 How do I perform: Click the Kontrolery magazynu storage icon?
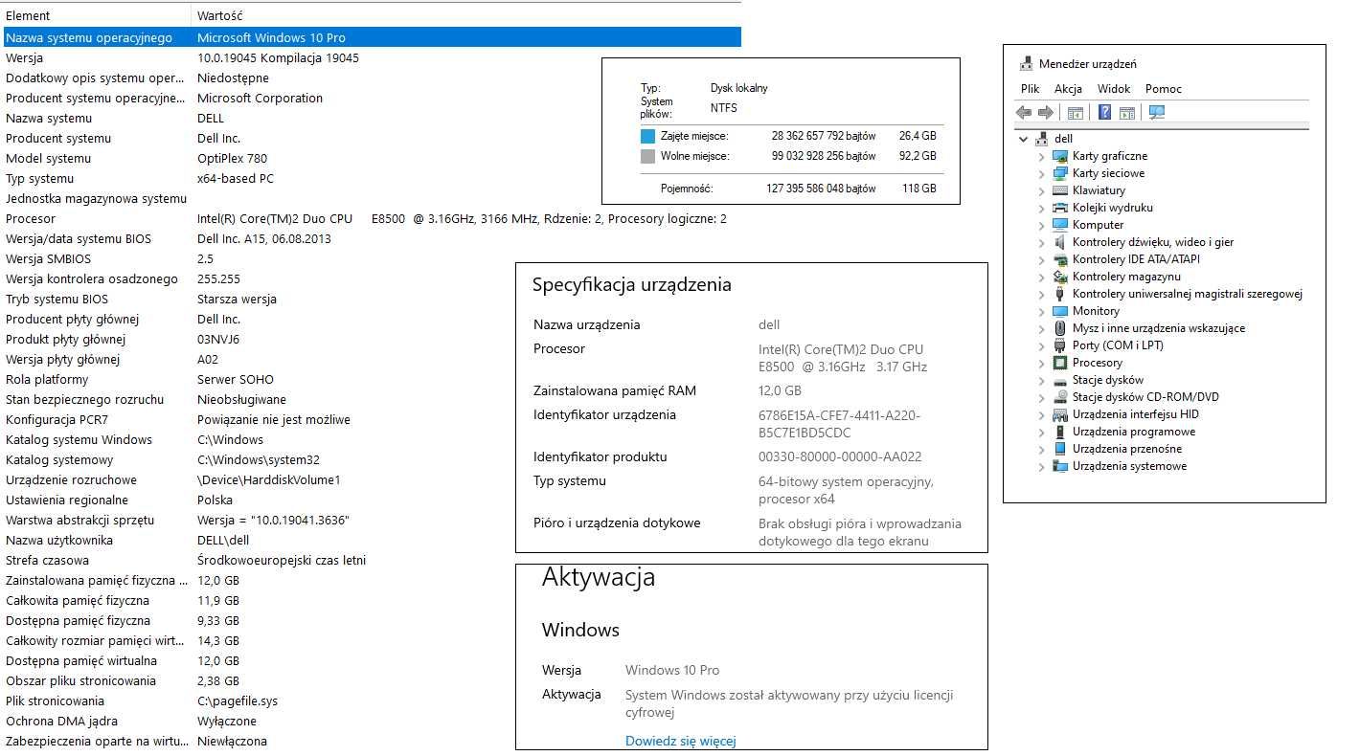click(1060, 277)
